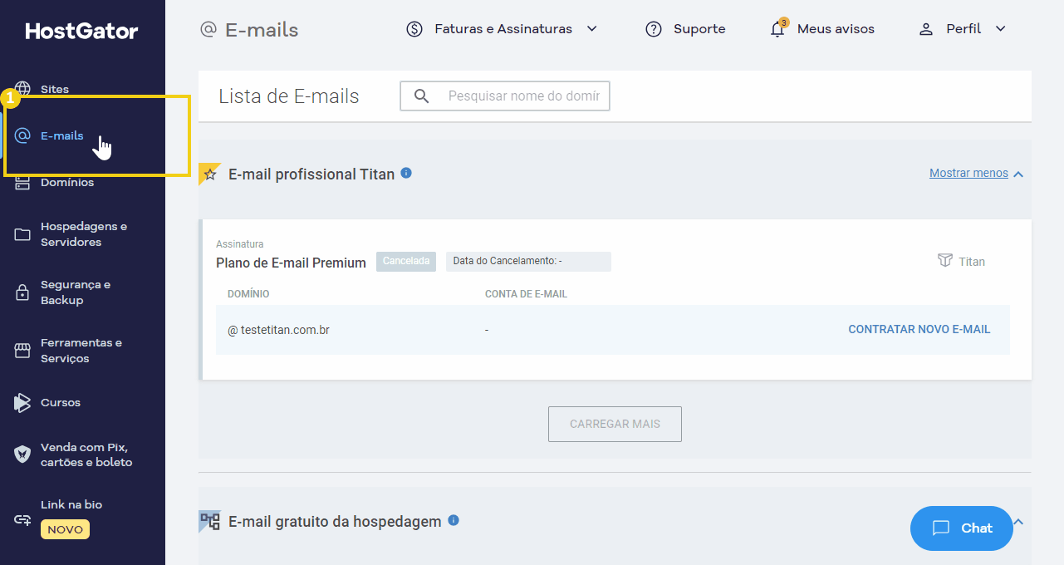Click the Lista de E-mails heading
Image resolution: width=1064 pixels, height=565 pixels.
pyautogui.click(x=289, y=96)
